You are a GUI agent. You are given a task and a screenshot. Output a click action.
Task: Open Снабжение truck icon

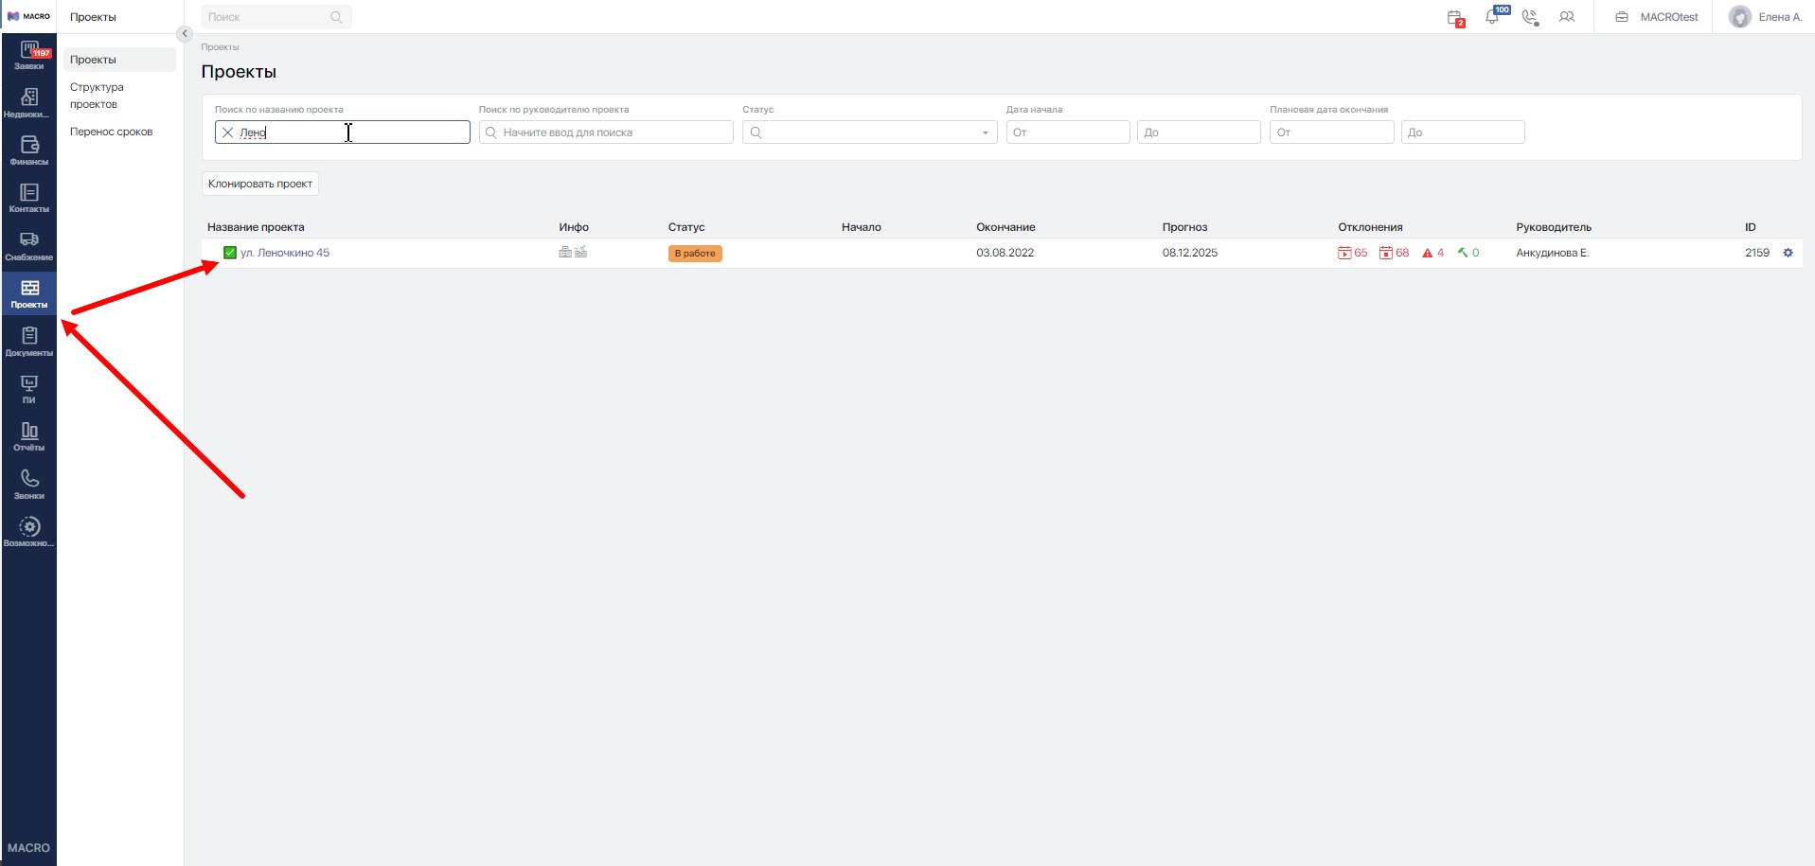[x=28, y=245]
